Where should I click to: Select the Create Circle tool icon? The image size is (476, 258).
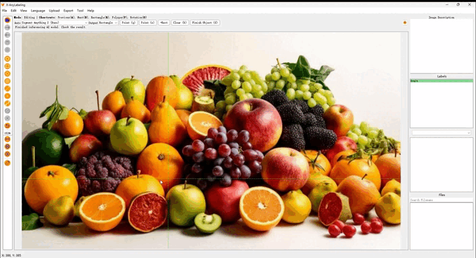point(7,81)
